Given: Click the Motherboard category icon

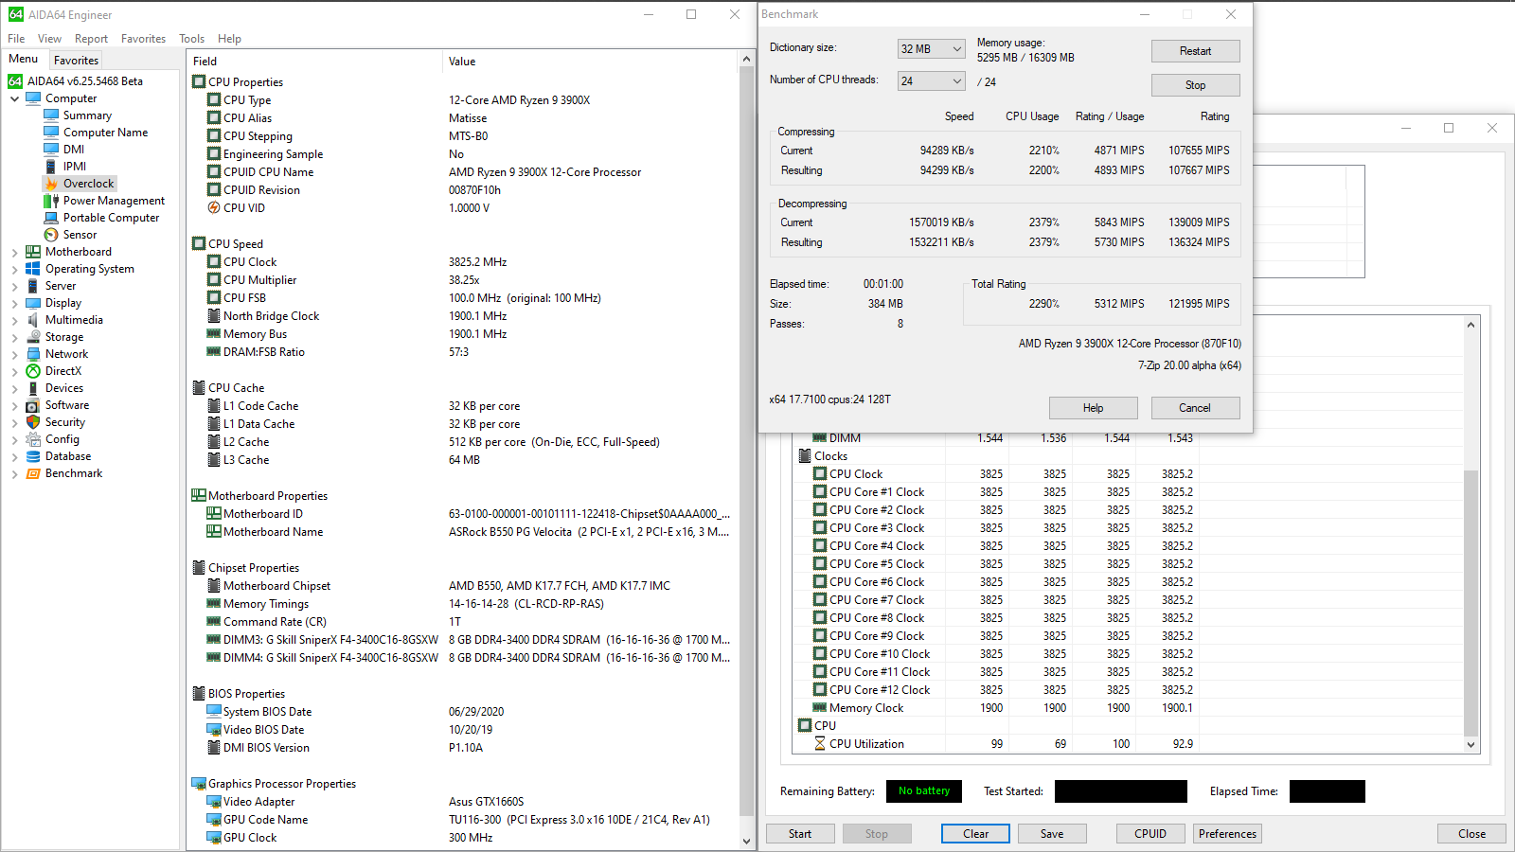Looking at the screenshot, I should click(33, 252).
